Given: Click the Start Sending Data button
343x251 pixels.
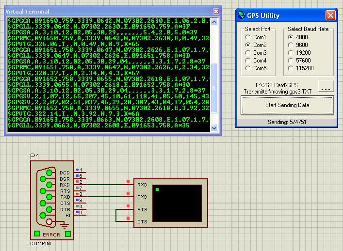Looking at the screenshot, I should pos(287,105).
